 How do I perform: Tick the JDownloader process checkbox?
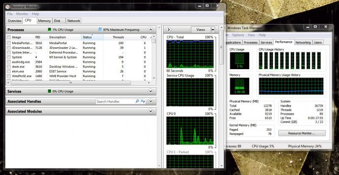(x=8, y=48)
